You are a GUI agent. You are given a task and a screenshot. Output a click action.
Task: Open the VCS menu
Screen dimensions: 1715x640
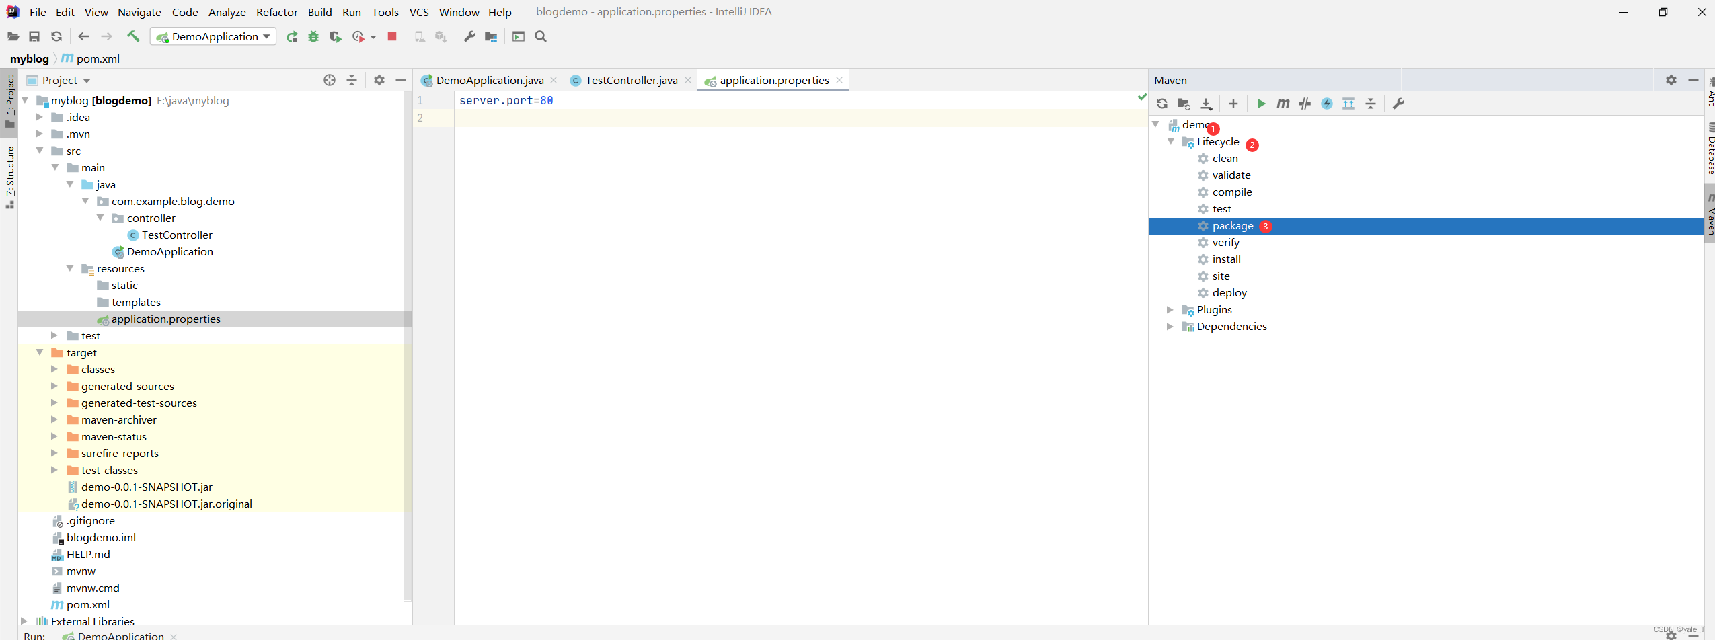click(419, 12)
